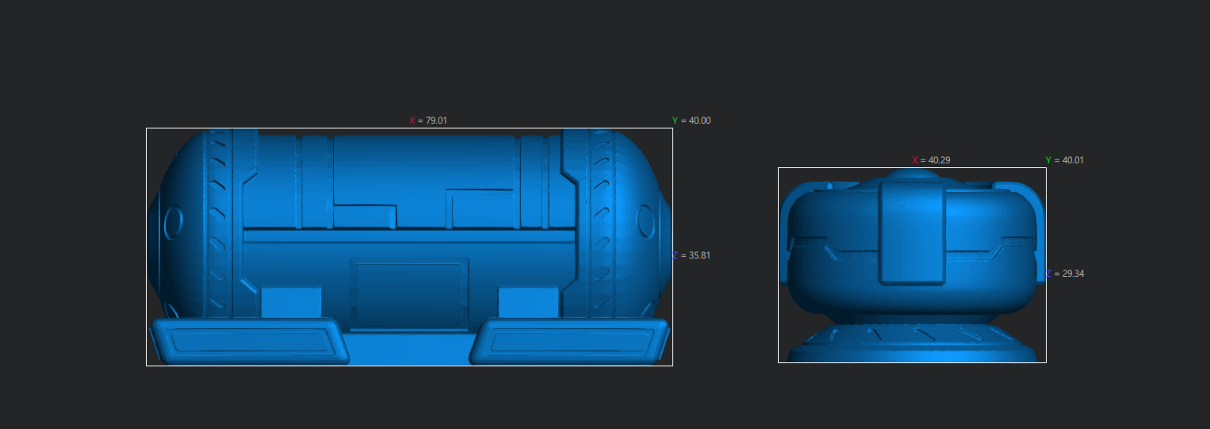The height and width of the screenshot is (429, 1210).
Task: Click the Y = 40.01 dimension label
Action: pyautogui.click(x=1064, y=160)
